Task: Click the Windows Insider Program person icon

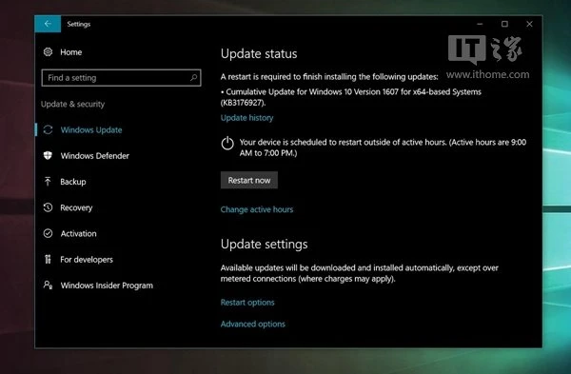Action: (49, 285)
